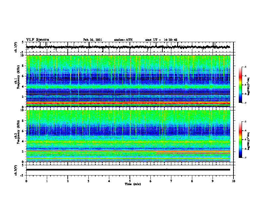Click the ch.1 "Frequency (kHz)" axis label

tap(18, 77)
